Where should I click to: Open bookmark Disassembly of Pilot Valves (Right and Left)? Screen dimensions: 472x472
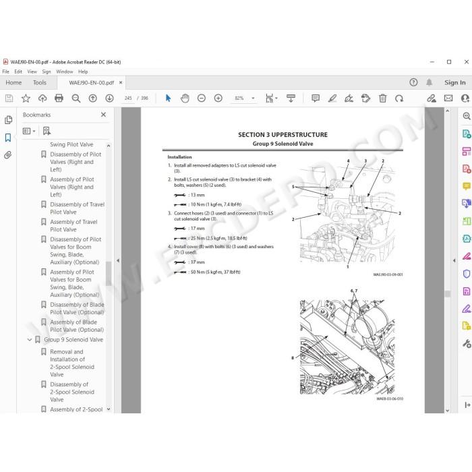point(76,162)
